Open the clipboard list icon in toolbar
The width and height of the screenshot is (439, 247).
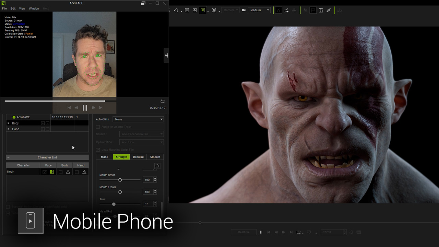tap(321, 10)
